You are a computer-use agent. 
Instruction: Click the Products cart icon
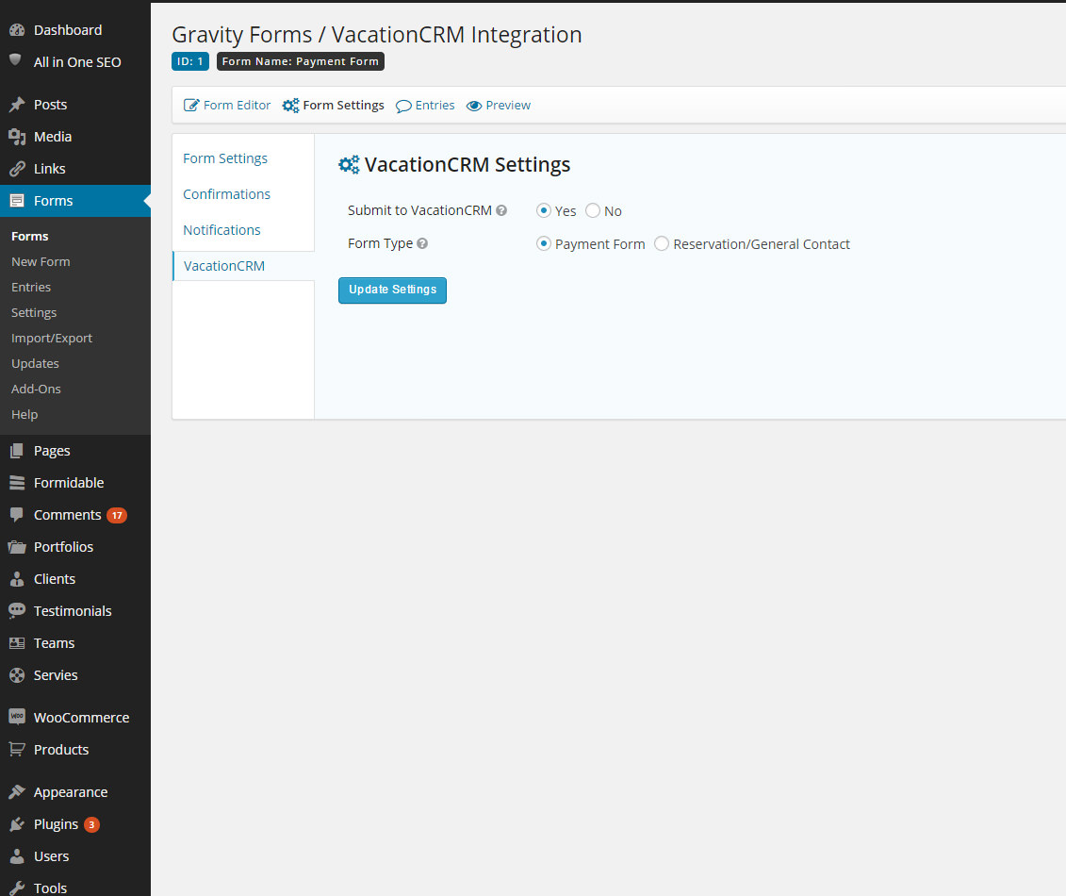17,749
